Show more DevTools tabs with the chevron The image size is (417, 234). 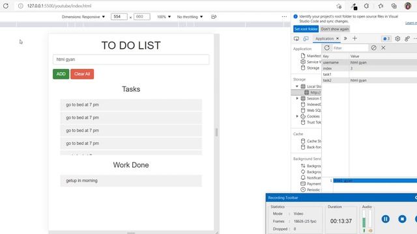tap(345, 38)
